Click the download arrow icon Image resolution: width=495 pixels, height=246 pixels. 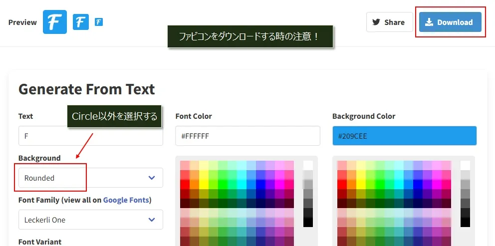tap(429, 22)
